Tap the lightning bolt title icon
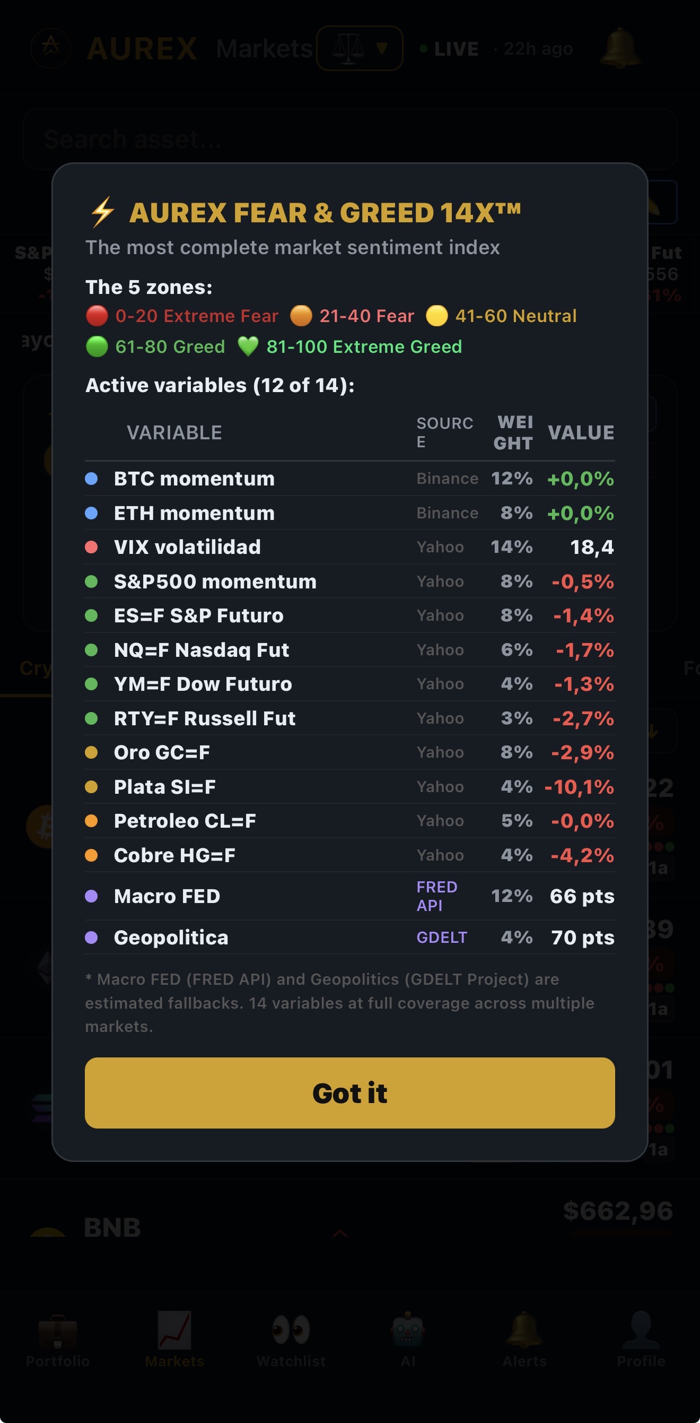The width and height of the screenshot is (700, 1423). tap(103, 212)
